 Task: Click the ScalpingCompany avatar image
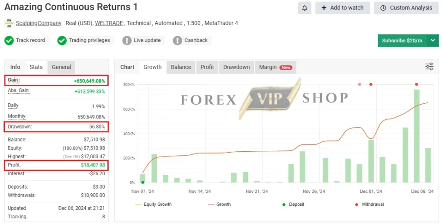tap(9, 23)
